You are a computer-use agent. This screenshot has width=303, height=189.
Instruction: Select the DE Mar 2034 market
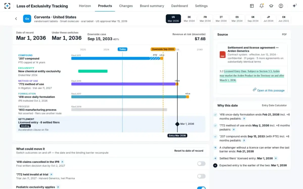(x=189, y=19)
